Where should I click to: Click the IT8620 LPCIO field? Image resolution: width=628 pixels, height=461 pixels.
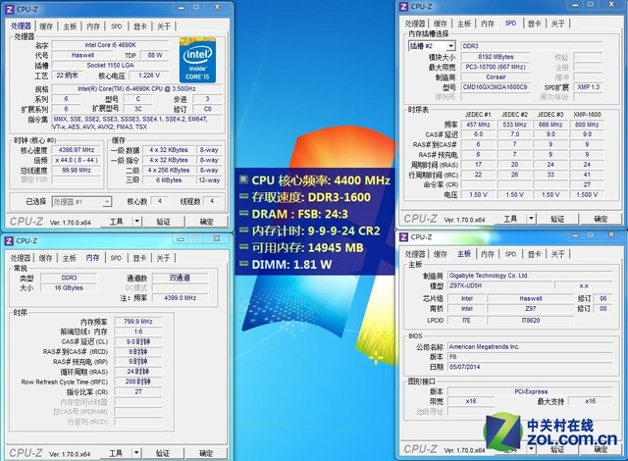pyautogui.click(x=530, y=321)
